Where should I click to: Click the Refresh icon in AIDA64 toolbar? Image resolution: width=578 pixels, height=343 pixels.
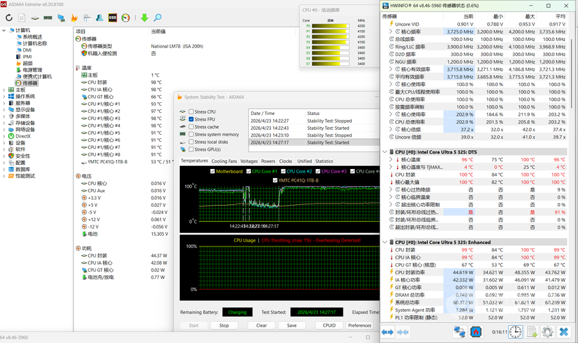9,18
